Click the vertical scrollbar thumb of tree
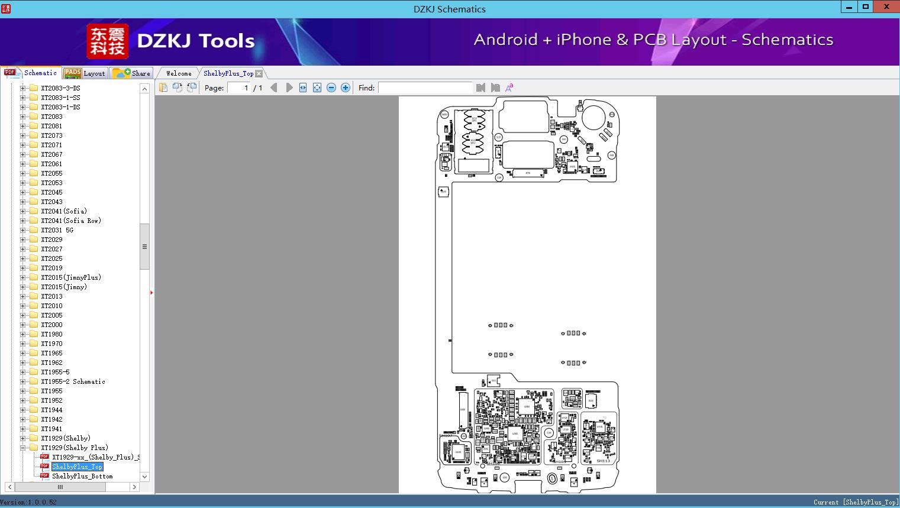 click(144, 247)
